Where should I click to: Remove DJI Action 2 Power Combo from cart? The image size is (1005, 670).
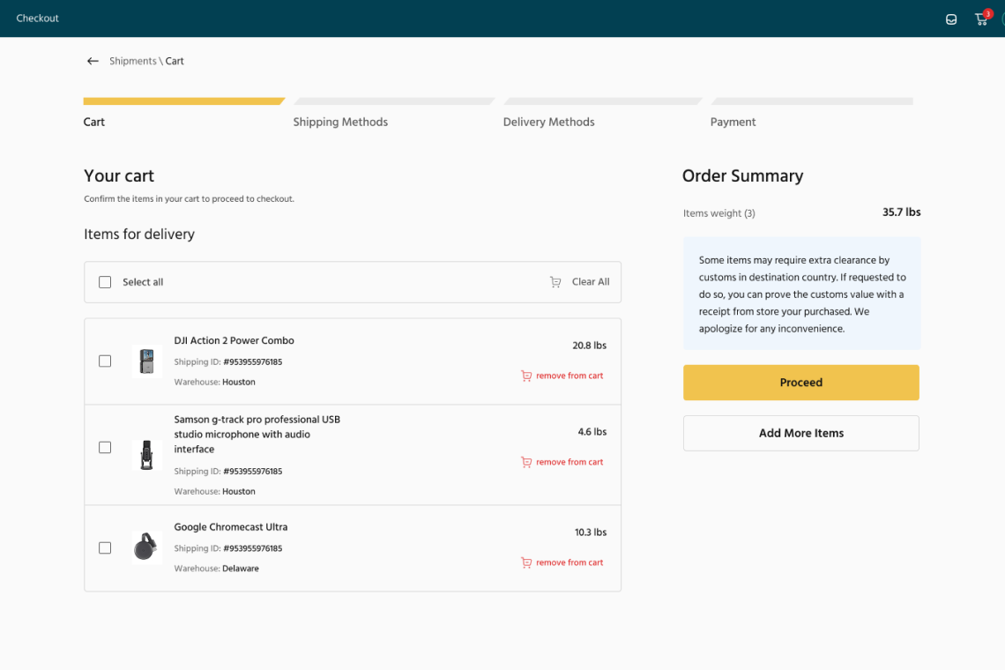(x=569, y=376)
